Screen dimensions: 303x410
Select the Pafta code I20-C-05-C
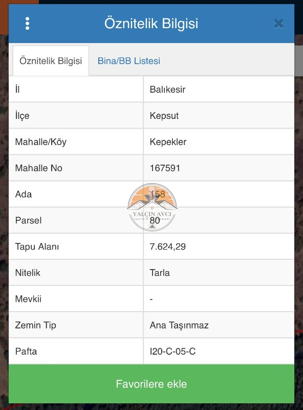tap(172, 352)
